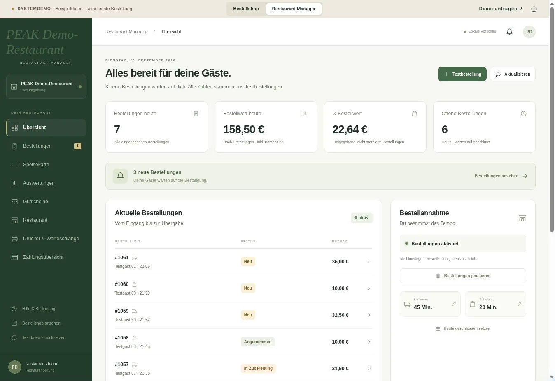Viewport: 555px width, 381px height.
Task: Expand order #1059 with its chevron
Action: [x=369, y=315]
